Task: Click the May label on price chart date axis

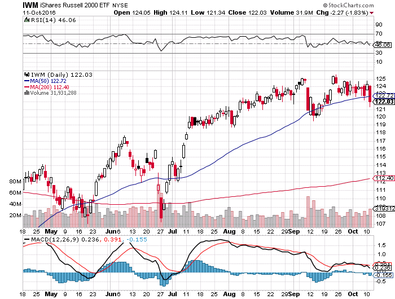Action: [51, 231]
